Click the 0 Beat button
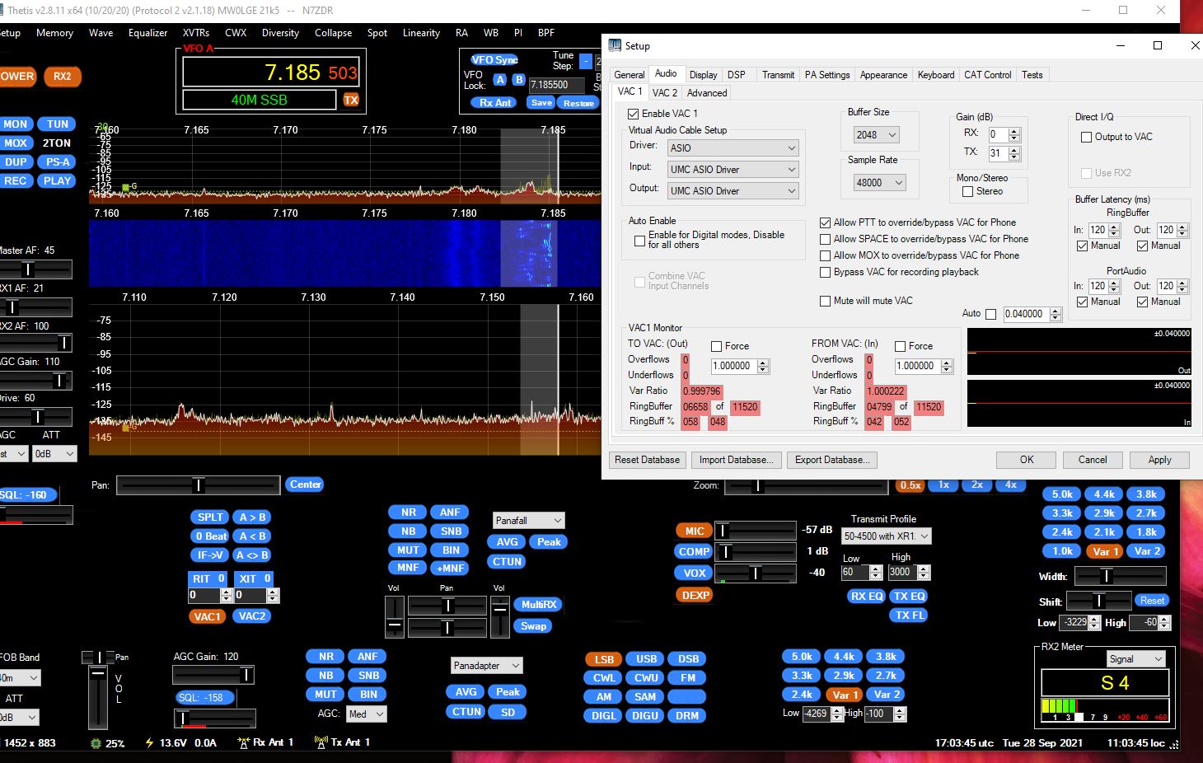The image size is (1203, 763). pos(210,536)
